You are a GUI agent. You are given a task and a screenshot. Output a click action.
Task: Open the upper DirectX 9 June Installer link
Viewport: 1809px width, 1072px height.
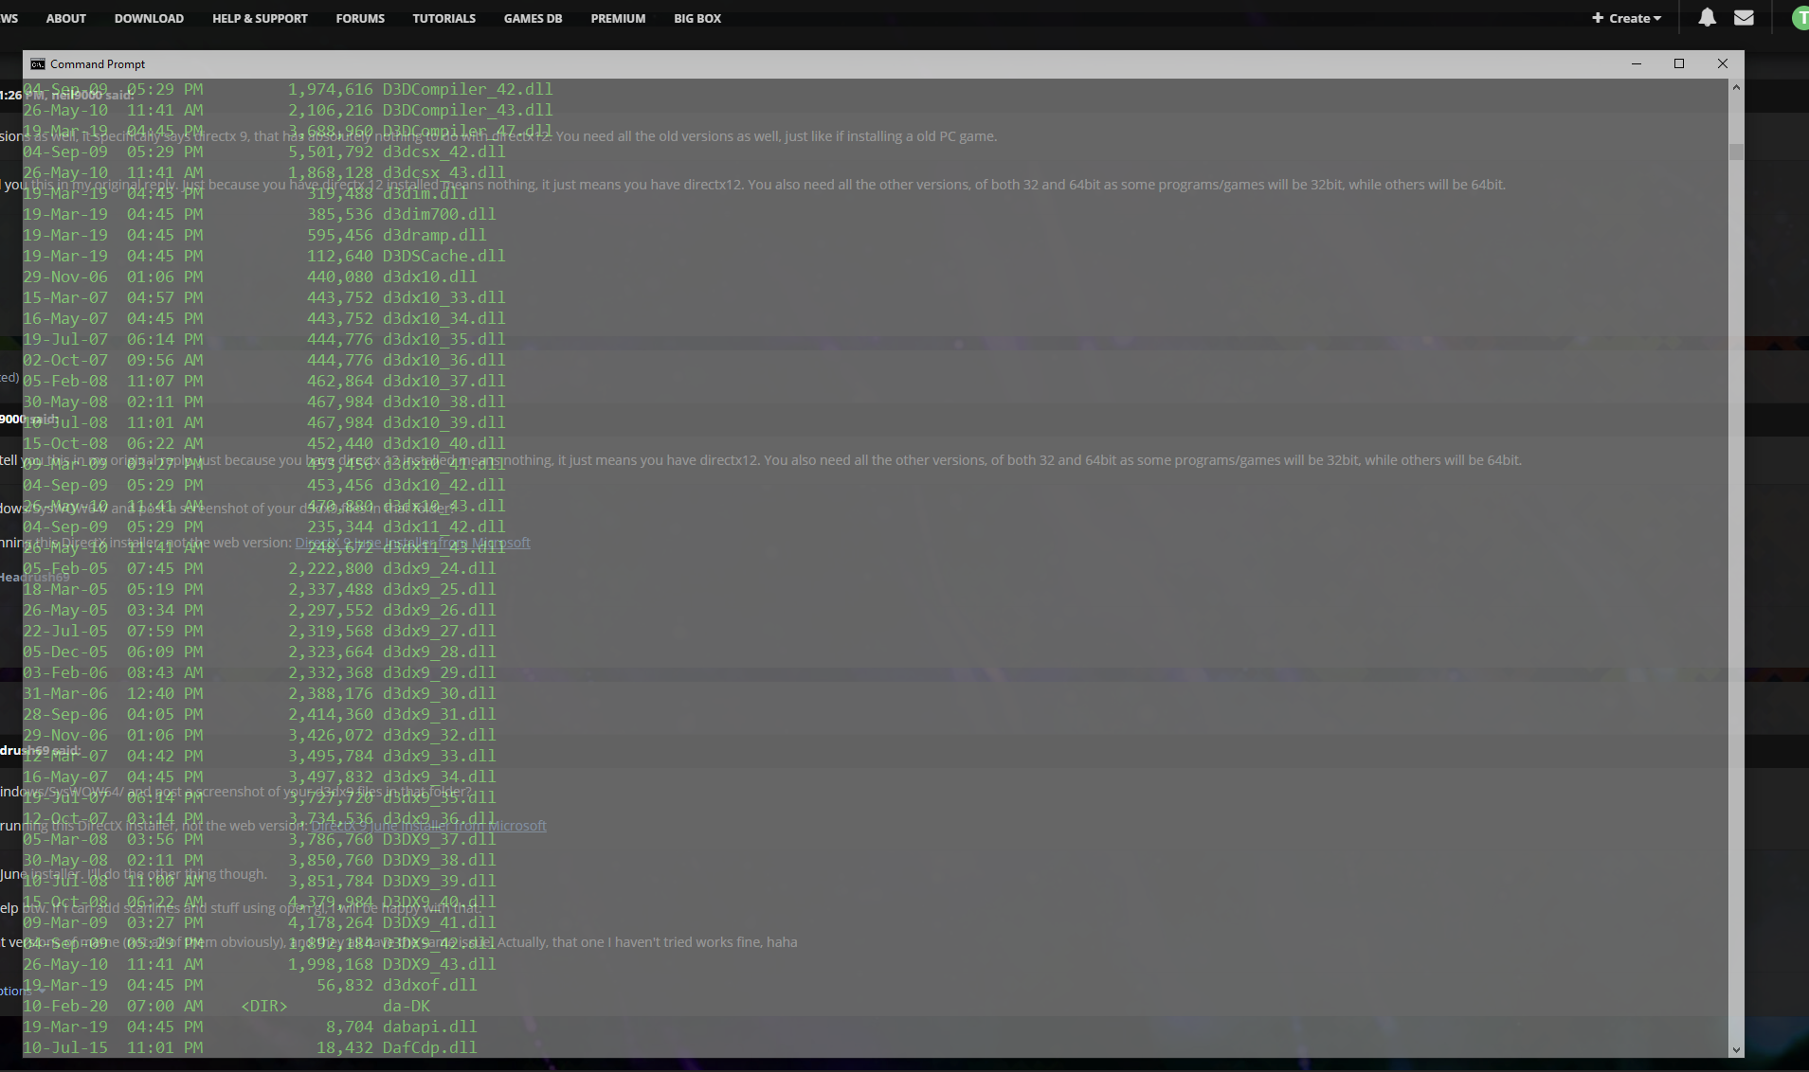point(412,543)
